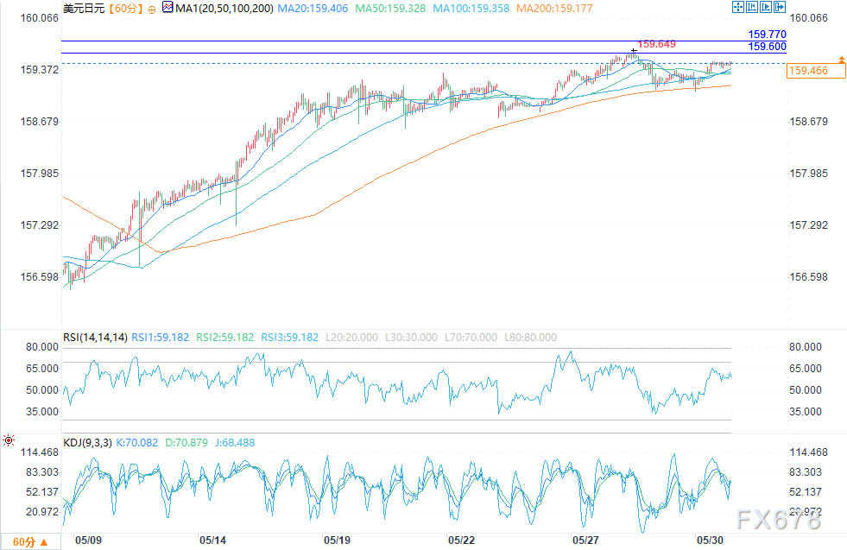The height and width of the screenshot is (550, 847).
Task: Click the 【60分】 period label in title
Action: tap(125, 9)
